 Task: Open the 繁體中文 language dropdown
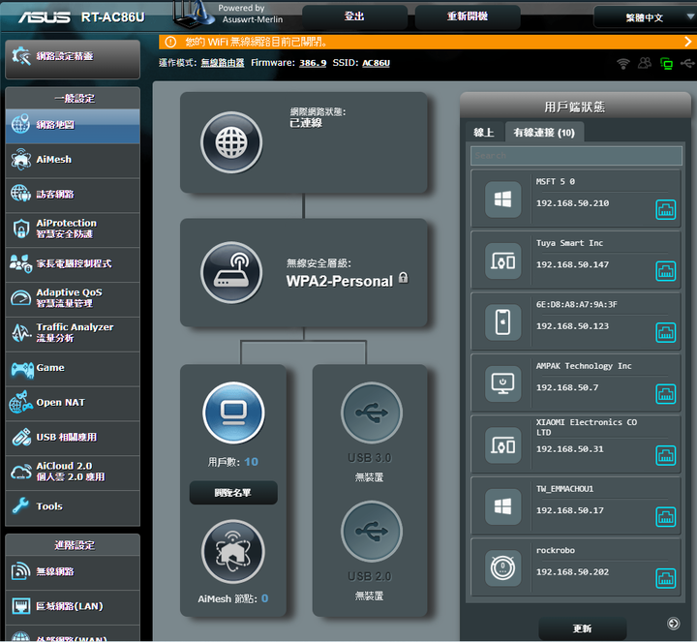pyautogui.click(x=645, y=17)
